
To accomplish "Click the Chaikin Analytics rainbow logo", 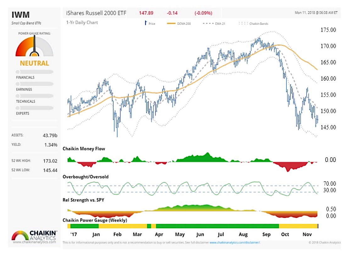I will coord(20,235).
